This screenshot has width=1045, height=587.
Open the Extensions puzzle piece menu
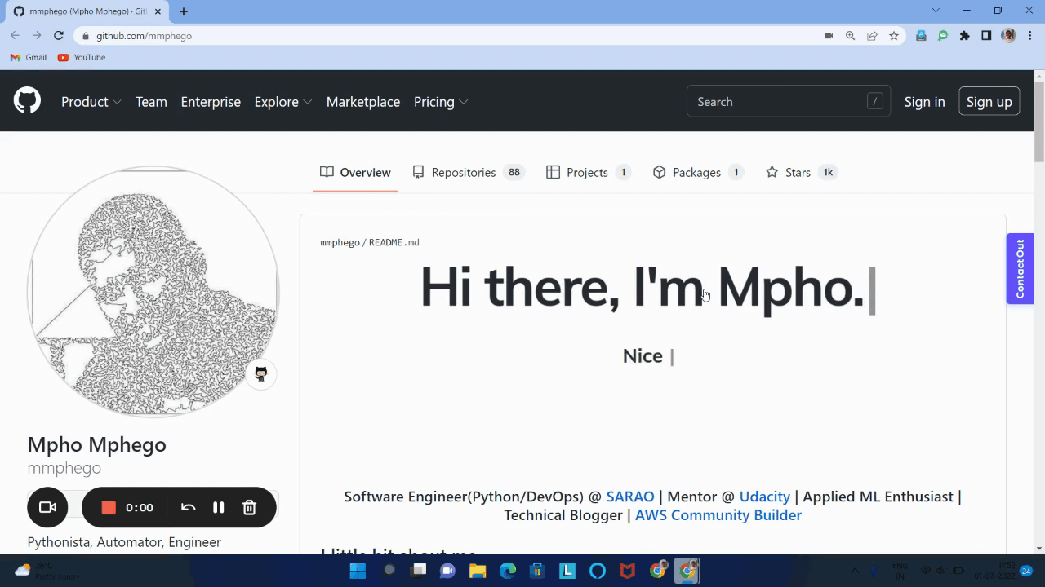[x=965, y=36]
